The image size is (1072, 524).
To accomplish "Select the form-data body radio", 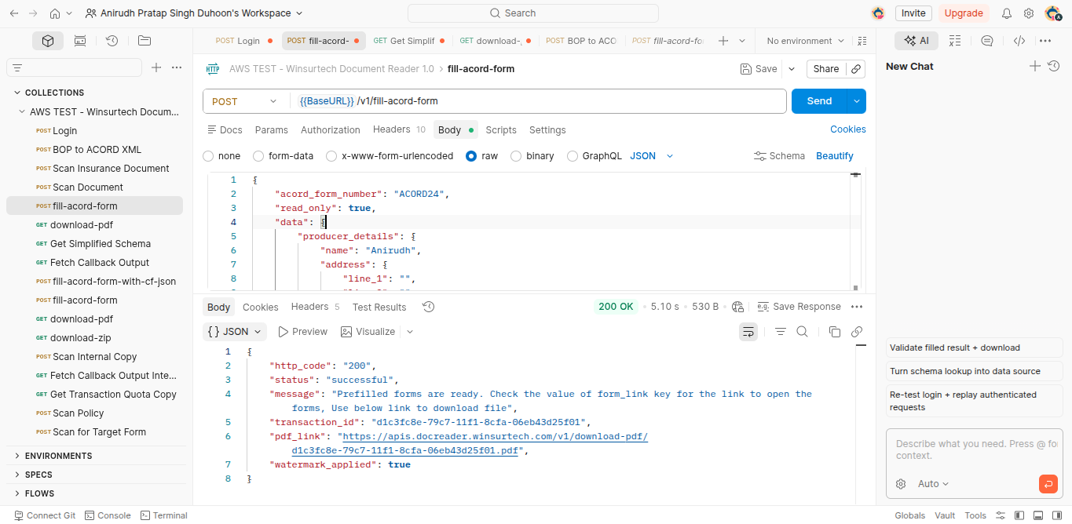I will (258, 156).
